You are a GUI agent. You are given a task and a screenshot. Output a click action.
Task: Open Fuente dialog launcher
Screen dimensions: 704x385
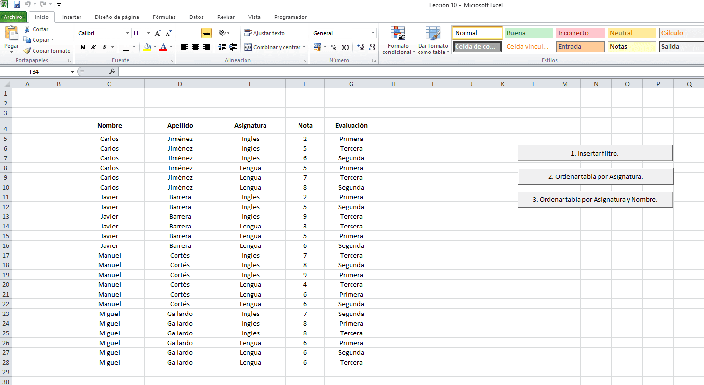point(171,61)
